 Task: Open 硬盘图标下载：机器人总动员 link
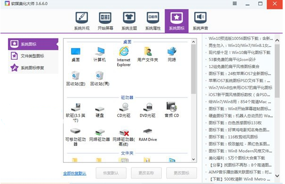click(241, 116)
